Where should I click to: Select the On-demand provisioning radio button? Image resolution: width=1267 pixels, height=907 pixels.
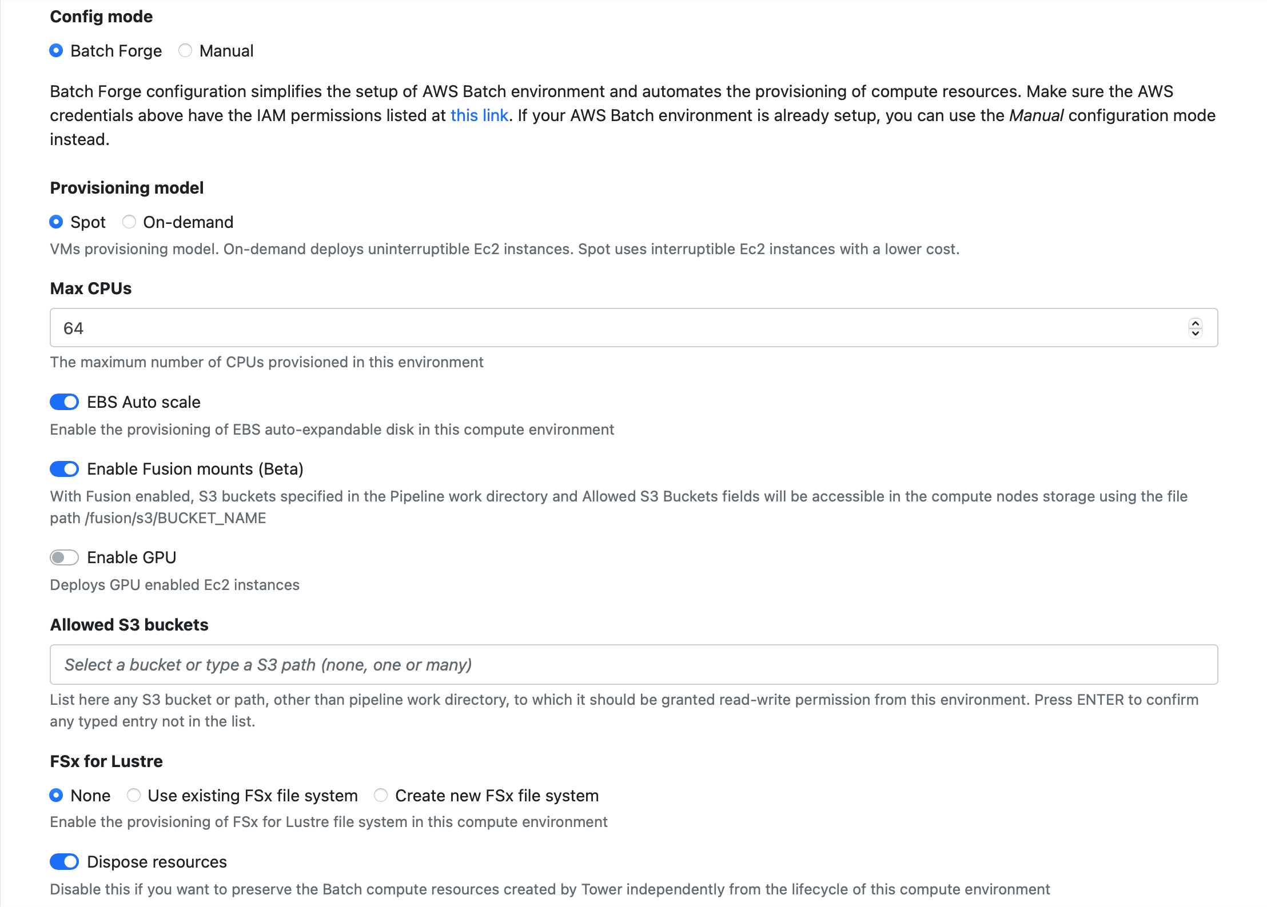[x=129, y=222]
